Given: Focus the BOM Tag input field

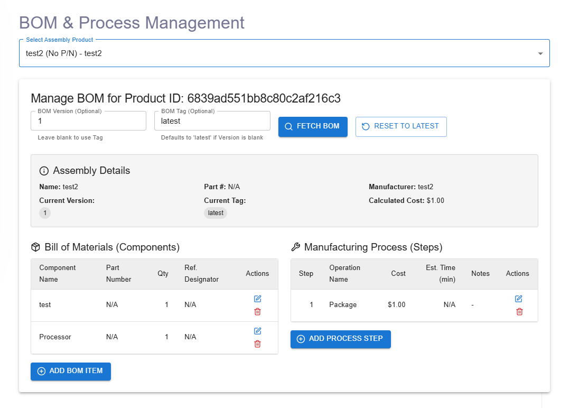Looking at the screenshot, I should [212, 121].
